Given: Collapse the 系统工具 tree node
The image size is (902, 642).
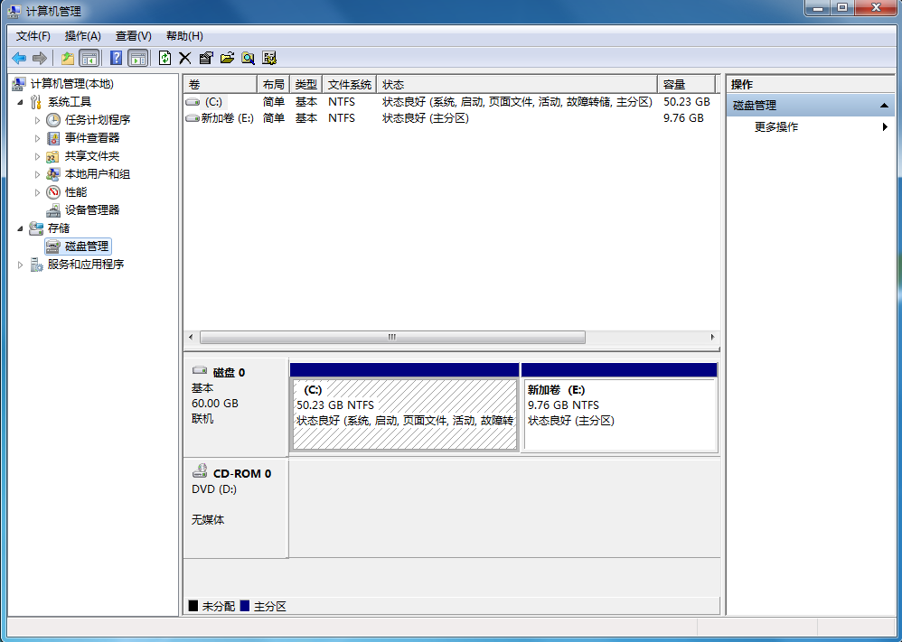Looking at the screenshot, I should (x=21, y=102).
